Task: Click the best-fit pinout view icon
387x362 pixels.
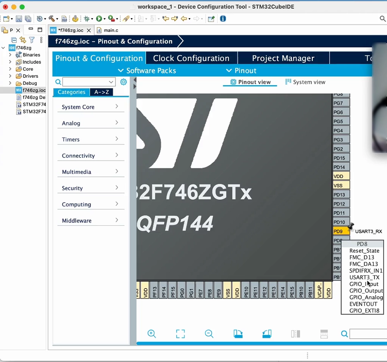Action: coord(180,333)
